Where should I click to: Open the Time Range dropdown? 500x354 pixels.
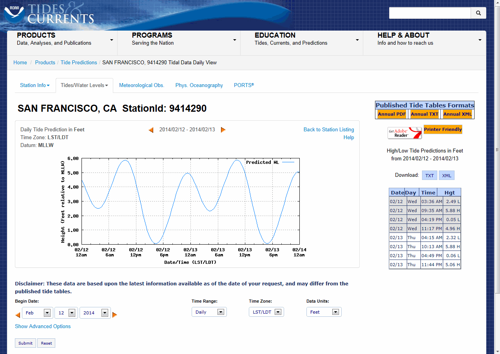(209, 312)
